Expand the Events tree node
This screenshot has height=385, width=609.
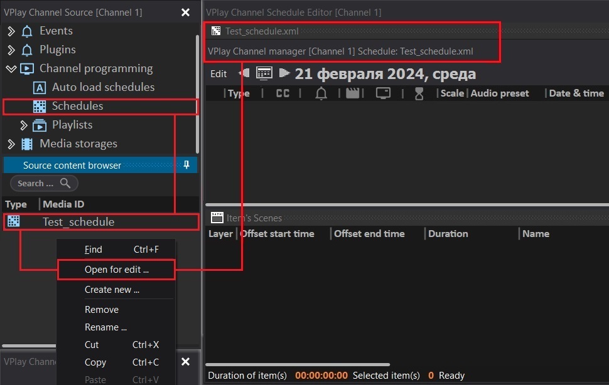point(11,31)
